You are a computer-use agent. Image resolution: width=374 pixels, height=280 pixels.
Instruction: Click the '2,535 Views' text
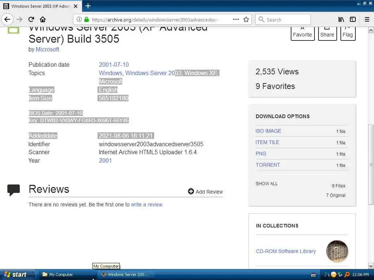277,72
